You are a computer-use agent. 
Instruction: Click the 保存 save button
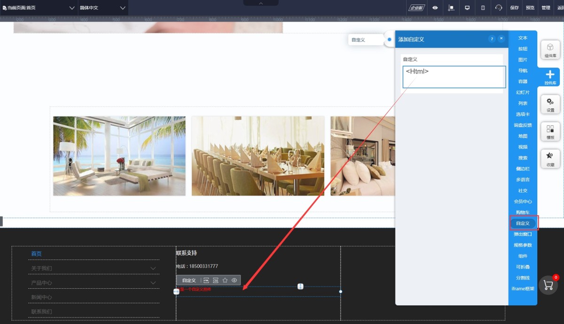pos(515,8)
